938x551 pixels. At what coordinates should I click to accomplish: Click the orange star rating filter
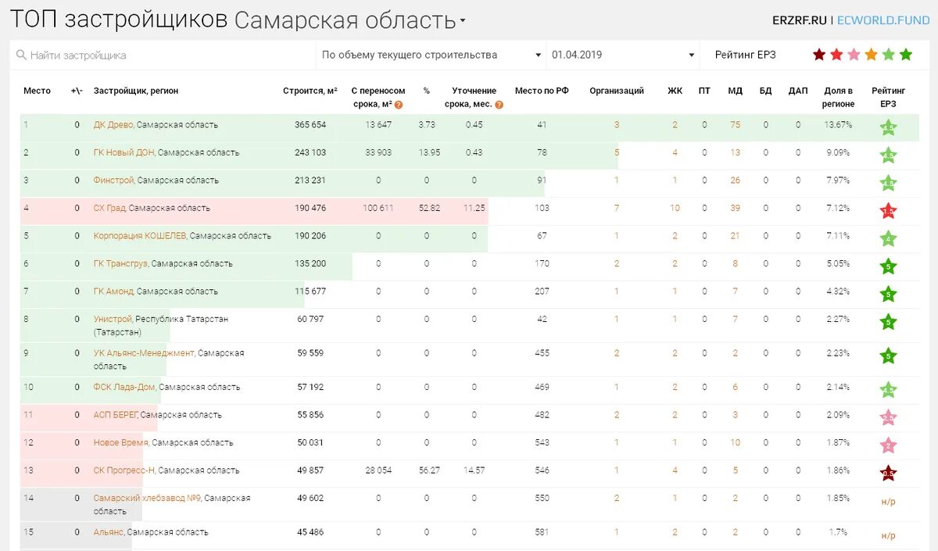[x=871, y=55]
